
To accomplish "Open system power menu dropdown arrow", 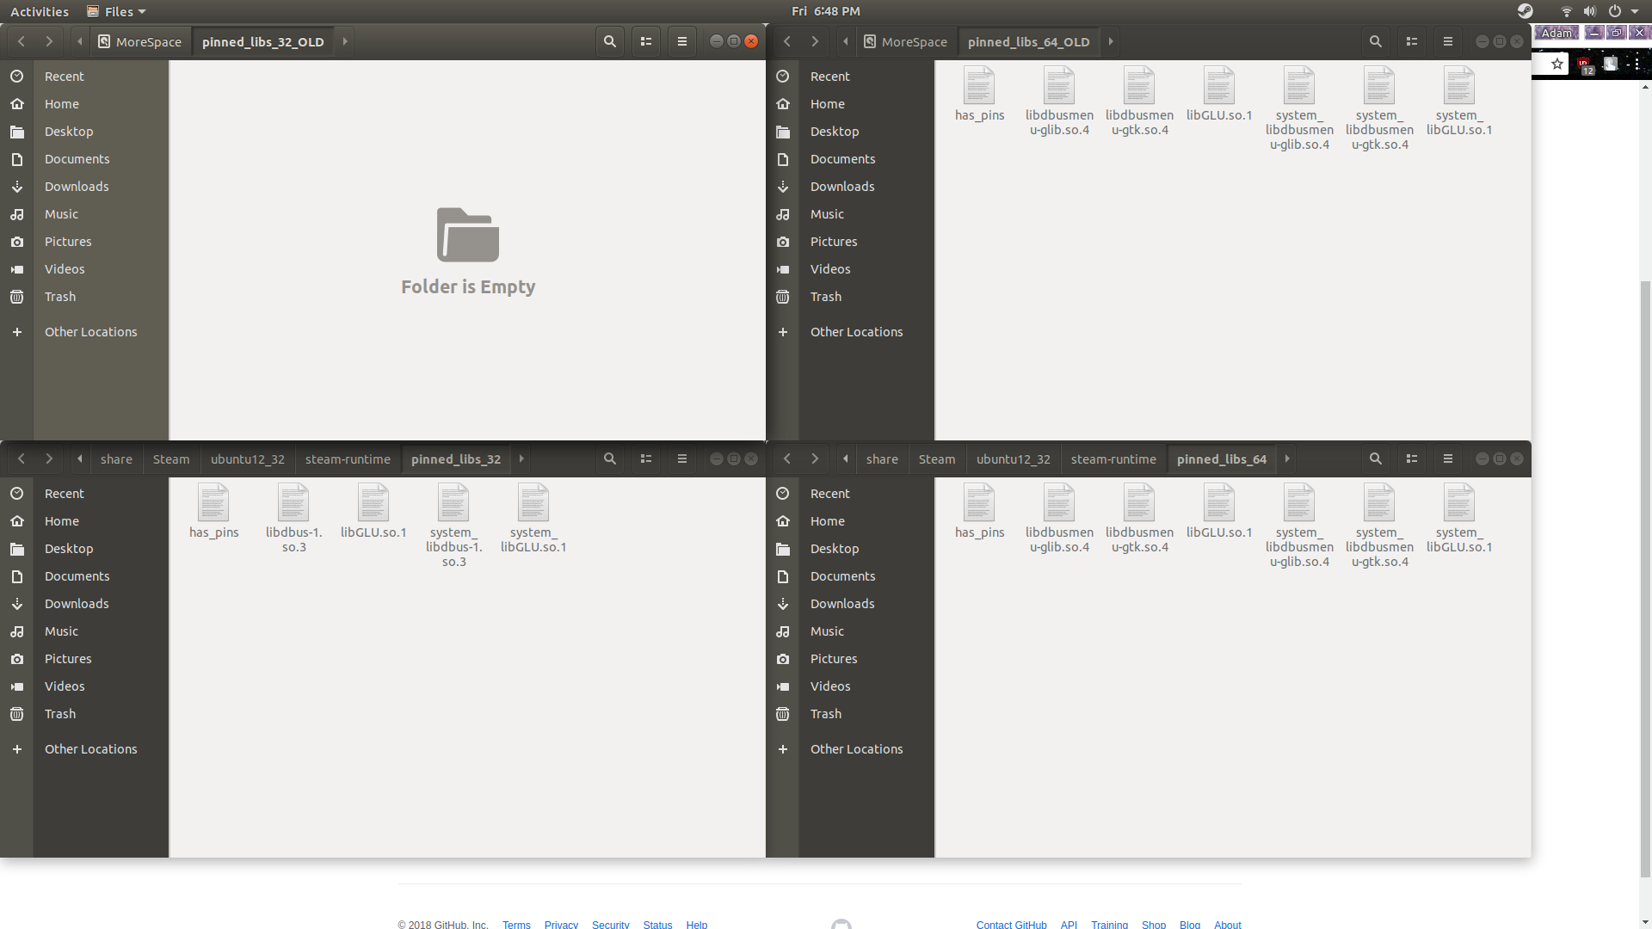I will click(x=1635, y=11).
